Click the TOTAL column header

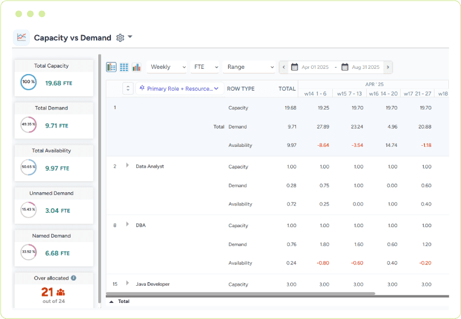pos(287,88)
